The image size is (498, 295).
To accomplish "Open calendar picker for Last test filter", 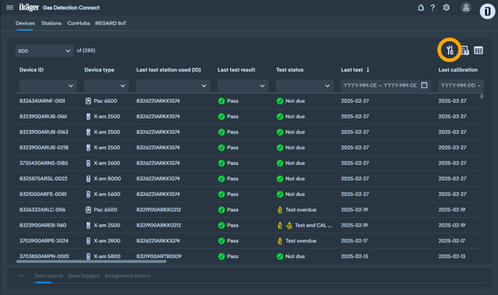I will (x=424, y=85).
